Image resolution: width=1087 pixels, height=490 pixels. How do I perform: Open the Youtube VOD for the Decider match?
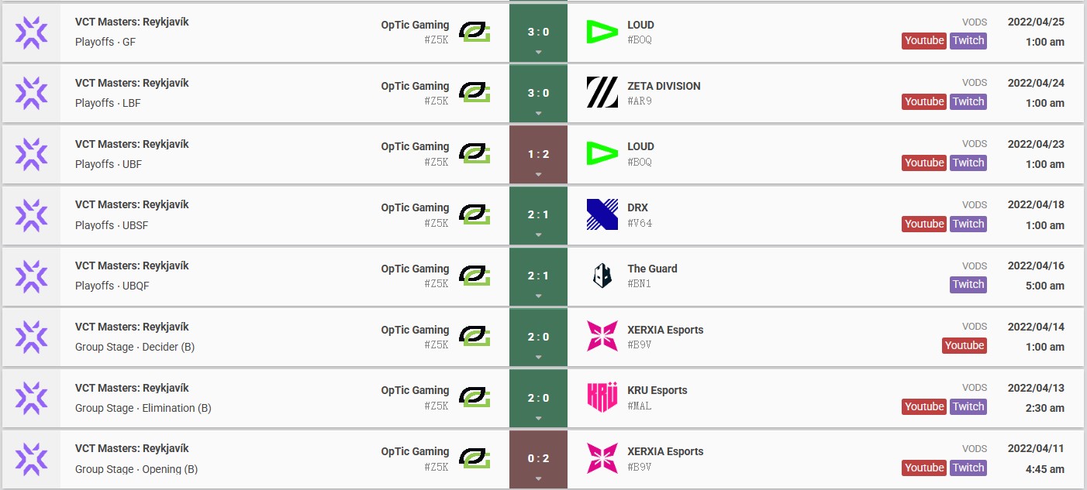click(x=964, y=346)
